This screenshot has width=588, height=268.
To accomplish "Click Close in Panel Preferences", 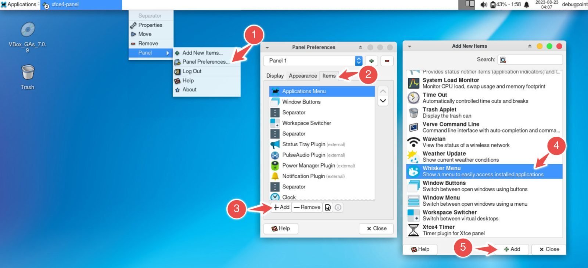I will (x=376, y=228).
